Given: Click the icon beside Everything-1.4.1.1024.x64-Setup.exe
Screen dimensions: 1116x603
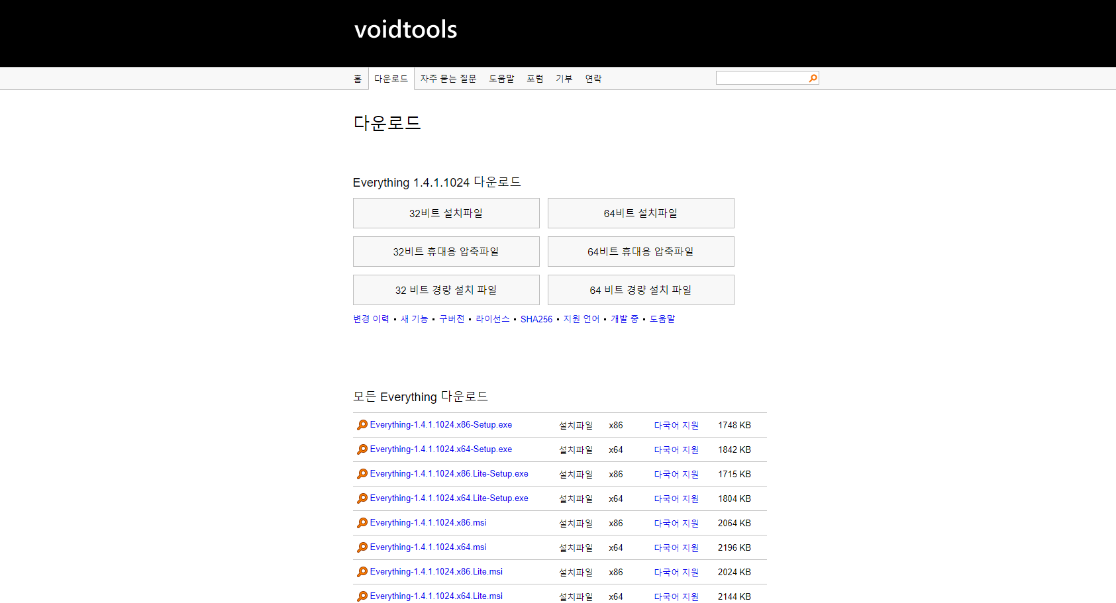Looking at the screenshot, I should pyautogui.click(x=362, y=449).
